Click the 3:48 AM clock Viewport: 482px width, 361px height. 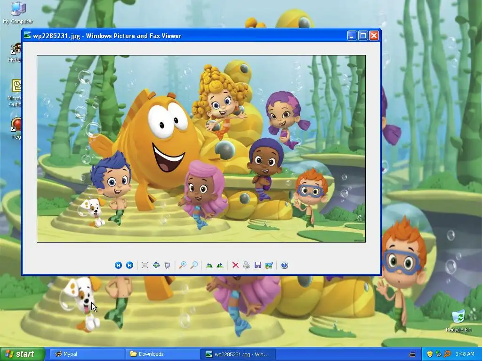tap(465, 354)
